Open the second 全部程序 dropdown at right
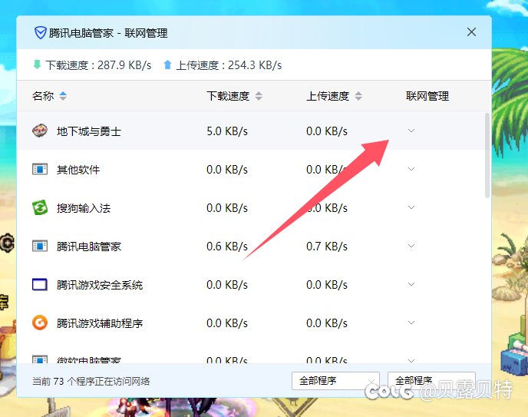Viewport: 528px width, 417px height. (x=431, y=381)
